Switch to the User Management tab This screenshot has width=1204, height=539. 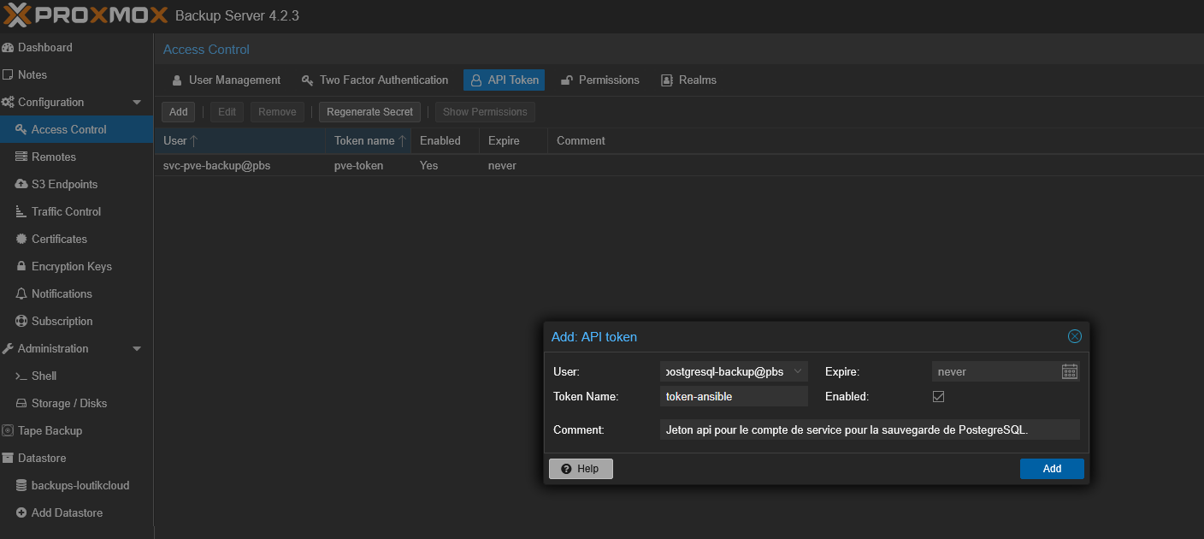[226, 80]
